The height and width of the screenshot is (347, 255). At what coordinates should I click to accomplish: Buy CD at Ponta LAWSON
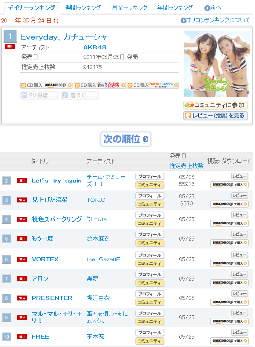pos(153,85)
